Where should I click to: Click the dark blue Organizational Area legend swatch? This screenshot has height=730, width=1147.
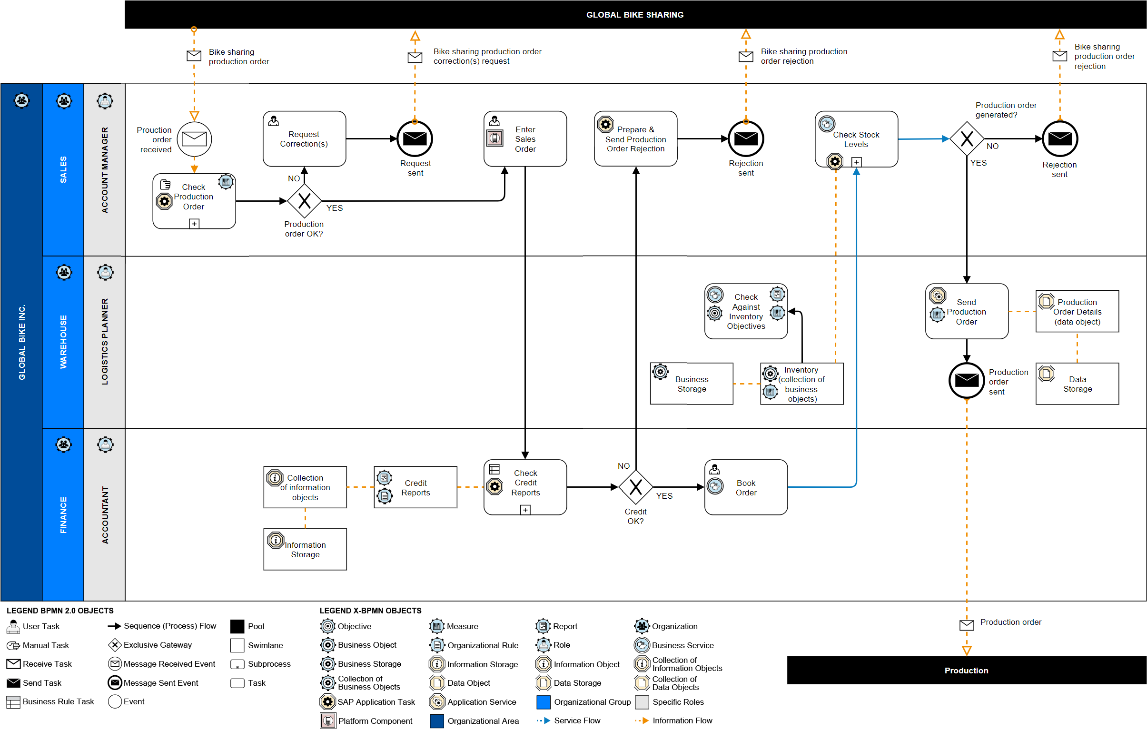pyautogui.click(x=436, y=721)
